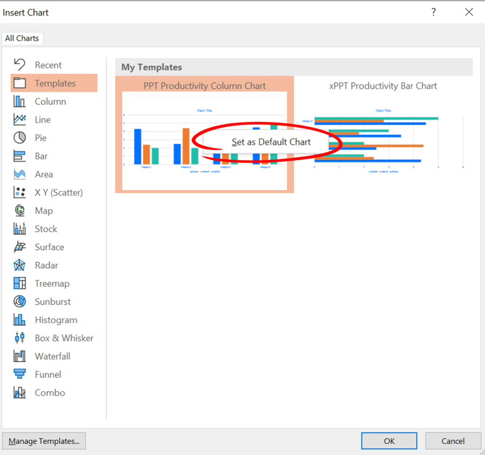Open the Surface chart category

49,247
